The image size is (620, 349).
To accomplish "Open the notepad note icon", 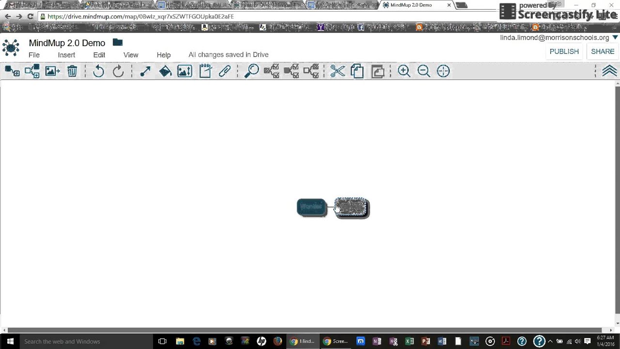I will click(x=205, y=71).
